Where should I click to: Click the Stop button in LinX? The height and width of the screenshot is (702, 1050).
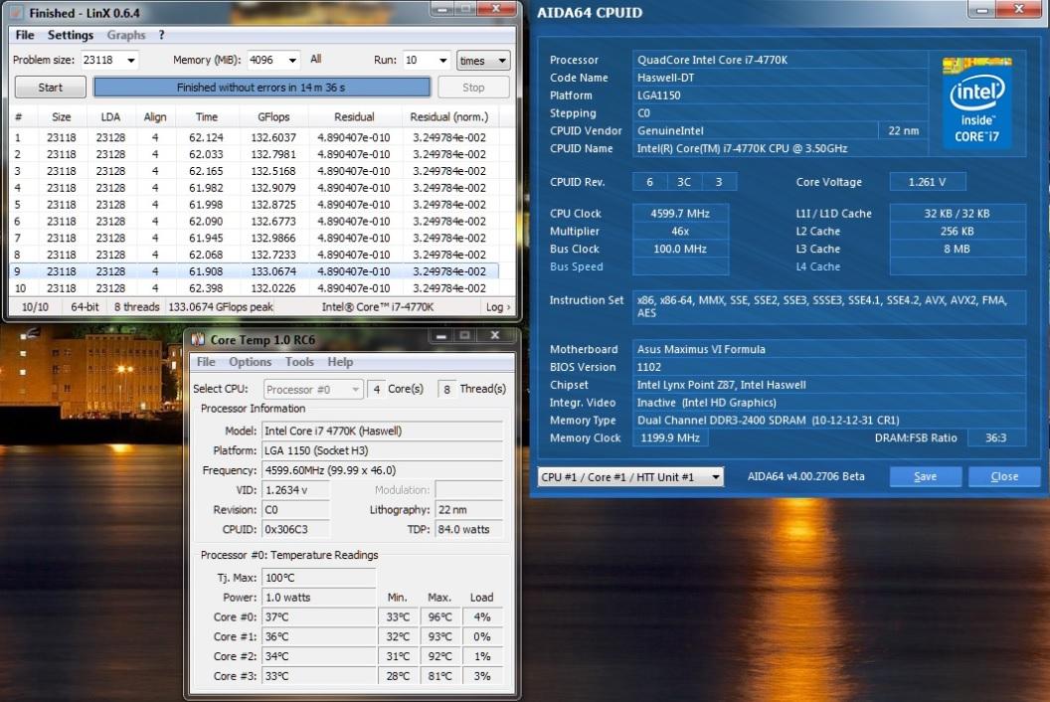pos(473,88)
